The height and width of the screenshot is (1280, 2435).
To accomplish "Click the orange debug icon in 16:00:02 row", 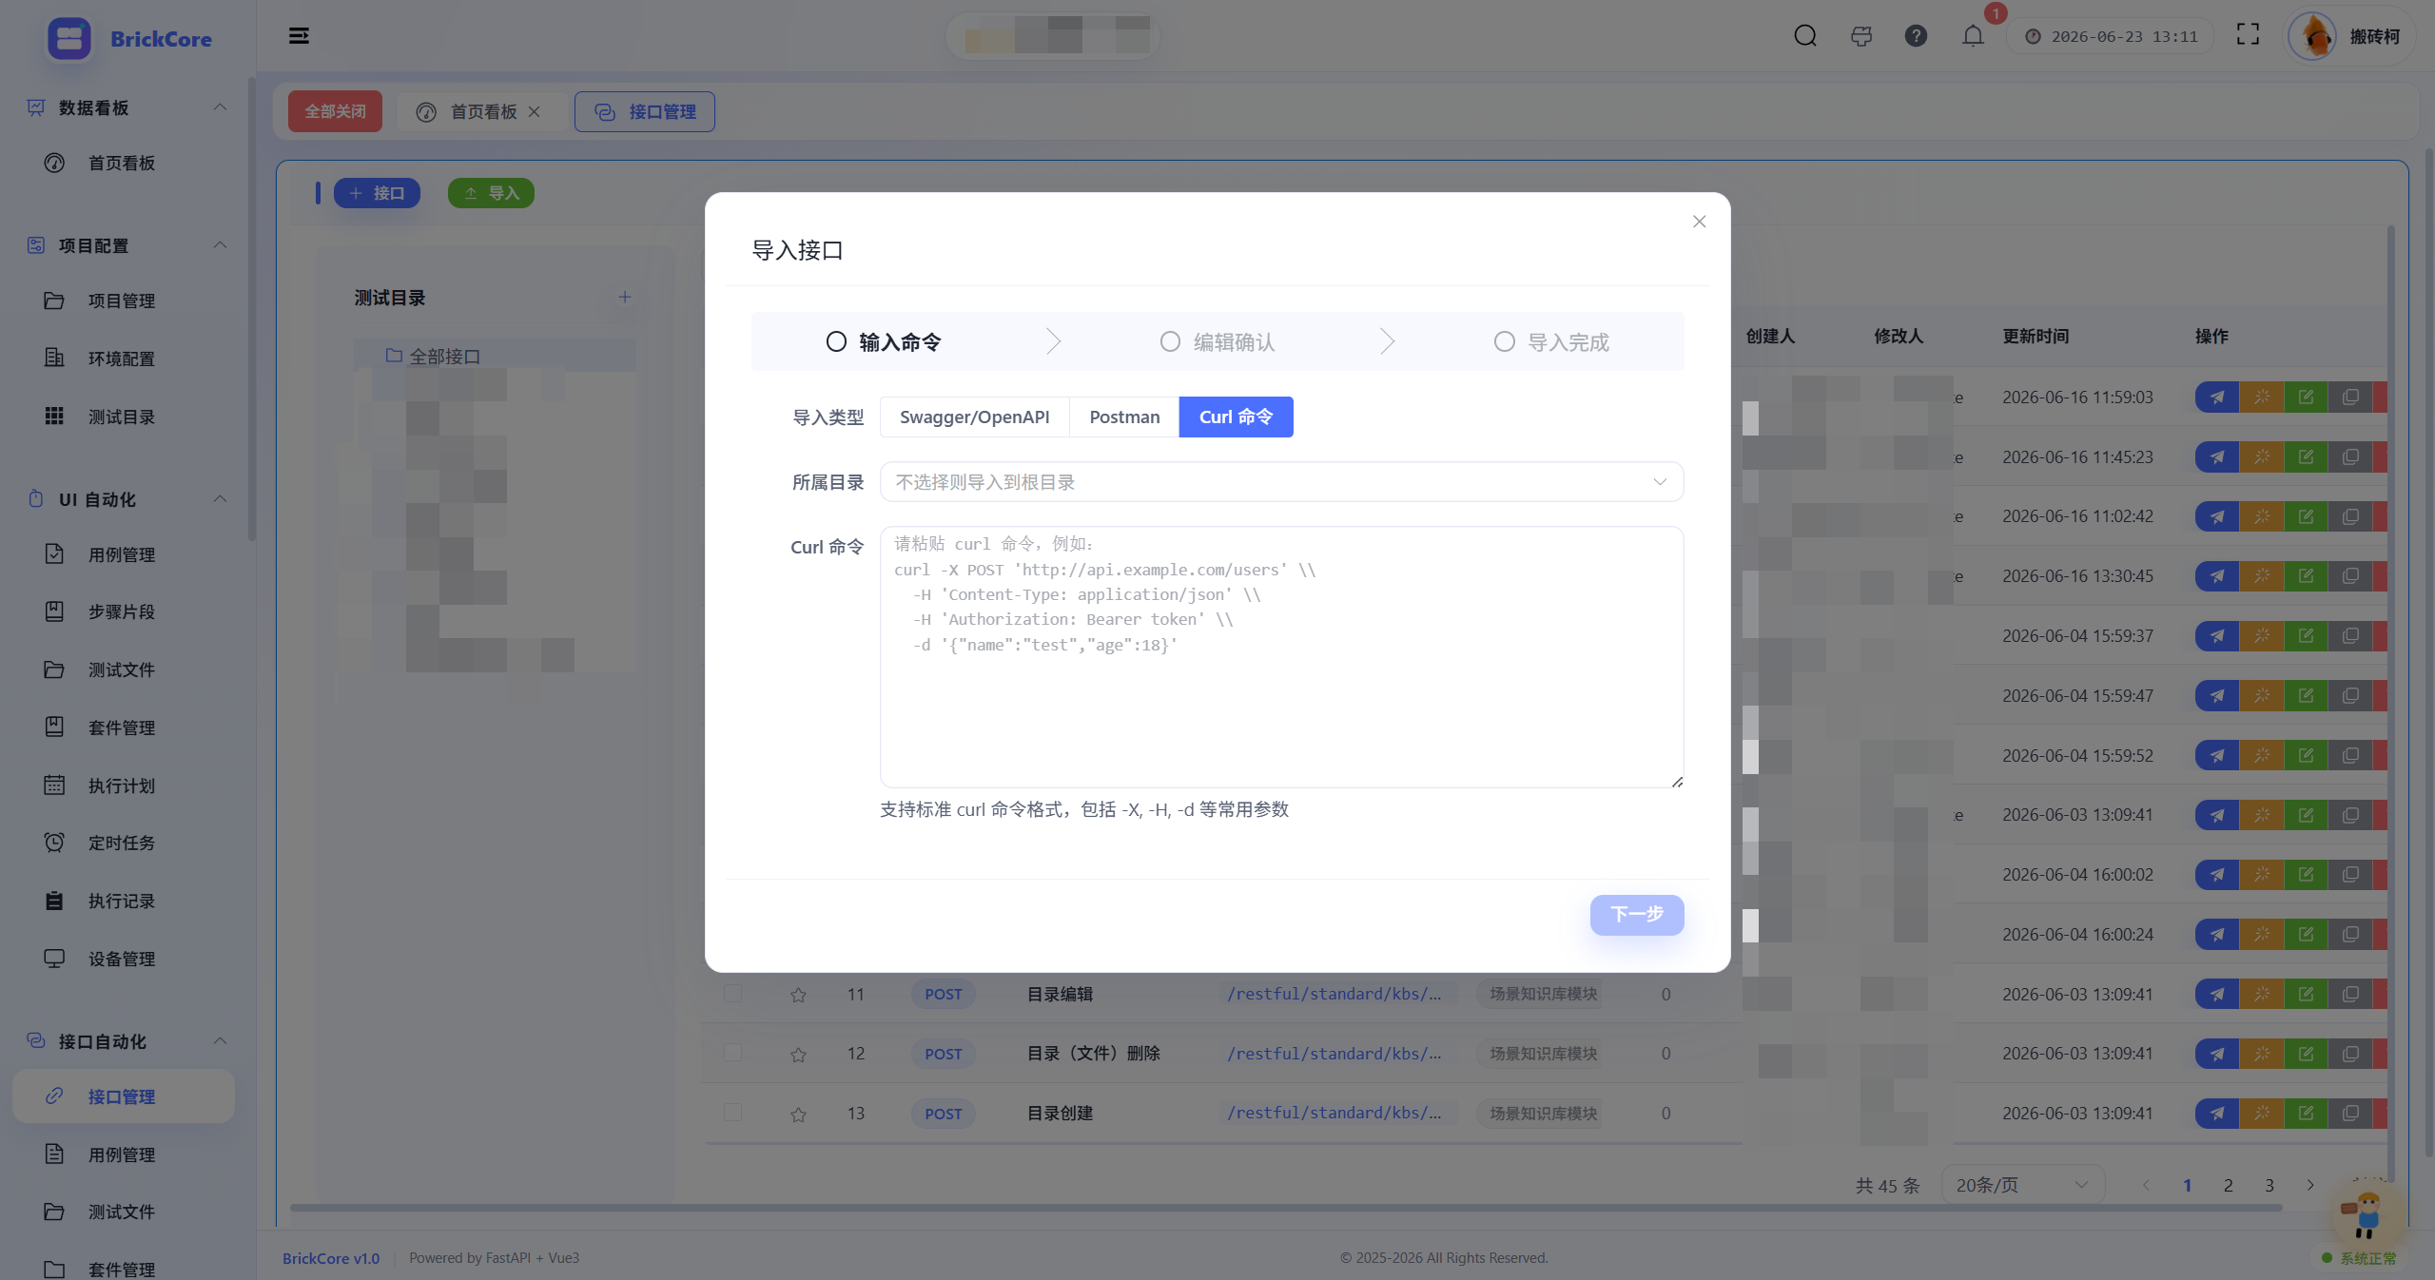I will 2261,875.
